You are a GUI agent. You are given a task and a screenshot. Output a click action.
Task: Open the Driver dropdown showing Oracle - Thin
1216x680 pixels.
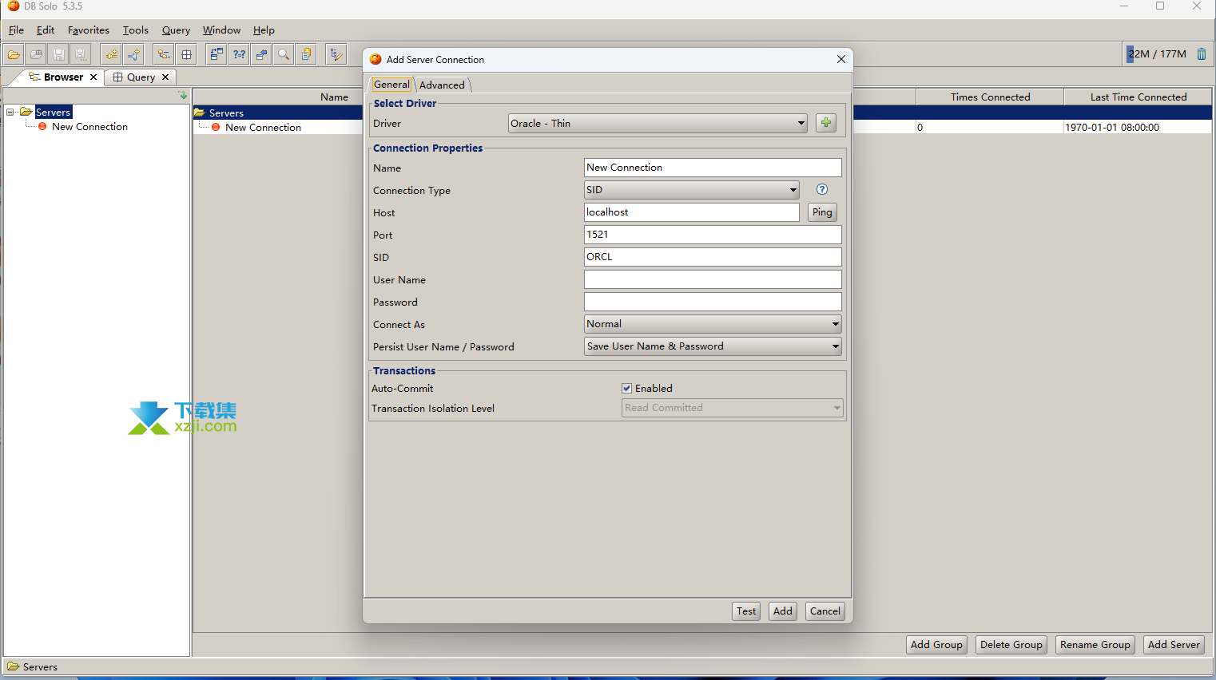click(658, 123)
